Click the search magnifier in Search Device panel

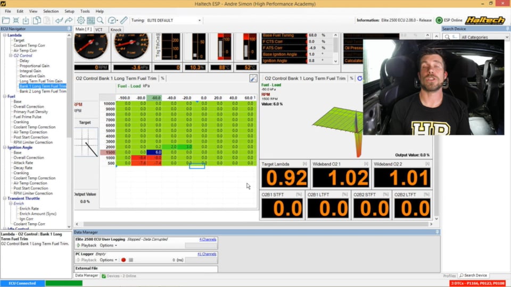(448, 37)
